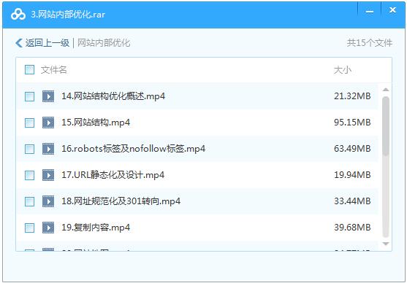
Task: Go back via 返回上一级 link
Action: coord(47,43)
